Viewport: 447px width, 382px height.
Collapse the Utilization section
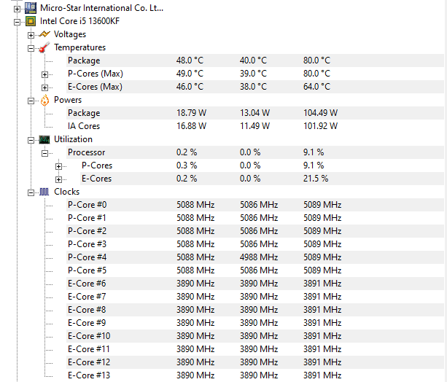(x=31, y=140)
